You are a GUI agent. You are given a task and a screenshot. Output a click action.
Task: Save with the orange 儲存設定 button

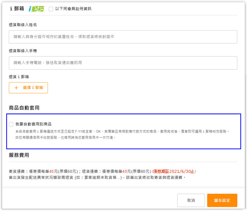click(x=222, y=200)
